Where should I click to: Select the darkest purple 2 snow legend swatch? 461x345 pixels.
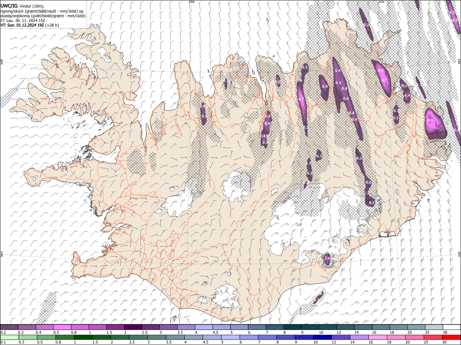[133, 327]
